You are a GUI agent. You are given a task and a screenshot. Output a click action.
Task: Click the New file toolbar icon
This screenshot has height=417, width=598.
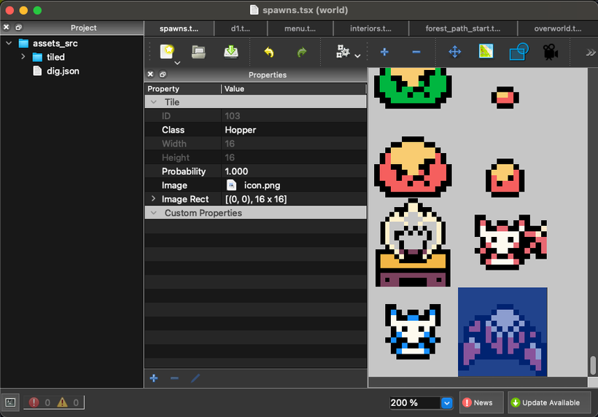(x=167, y=52)
